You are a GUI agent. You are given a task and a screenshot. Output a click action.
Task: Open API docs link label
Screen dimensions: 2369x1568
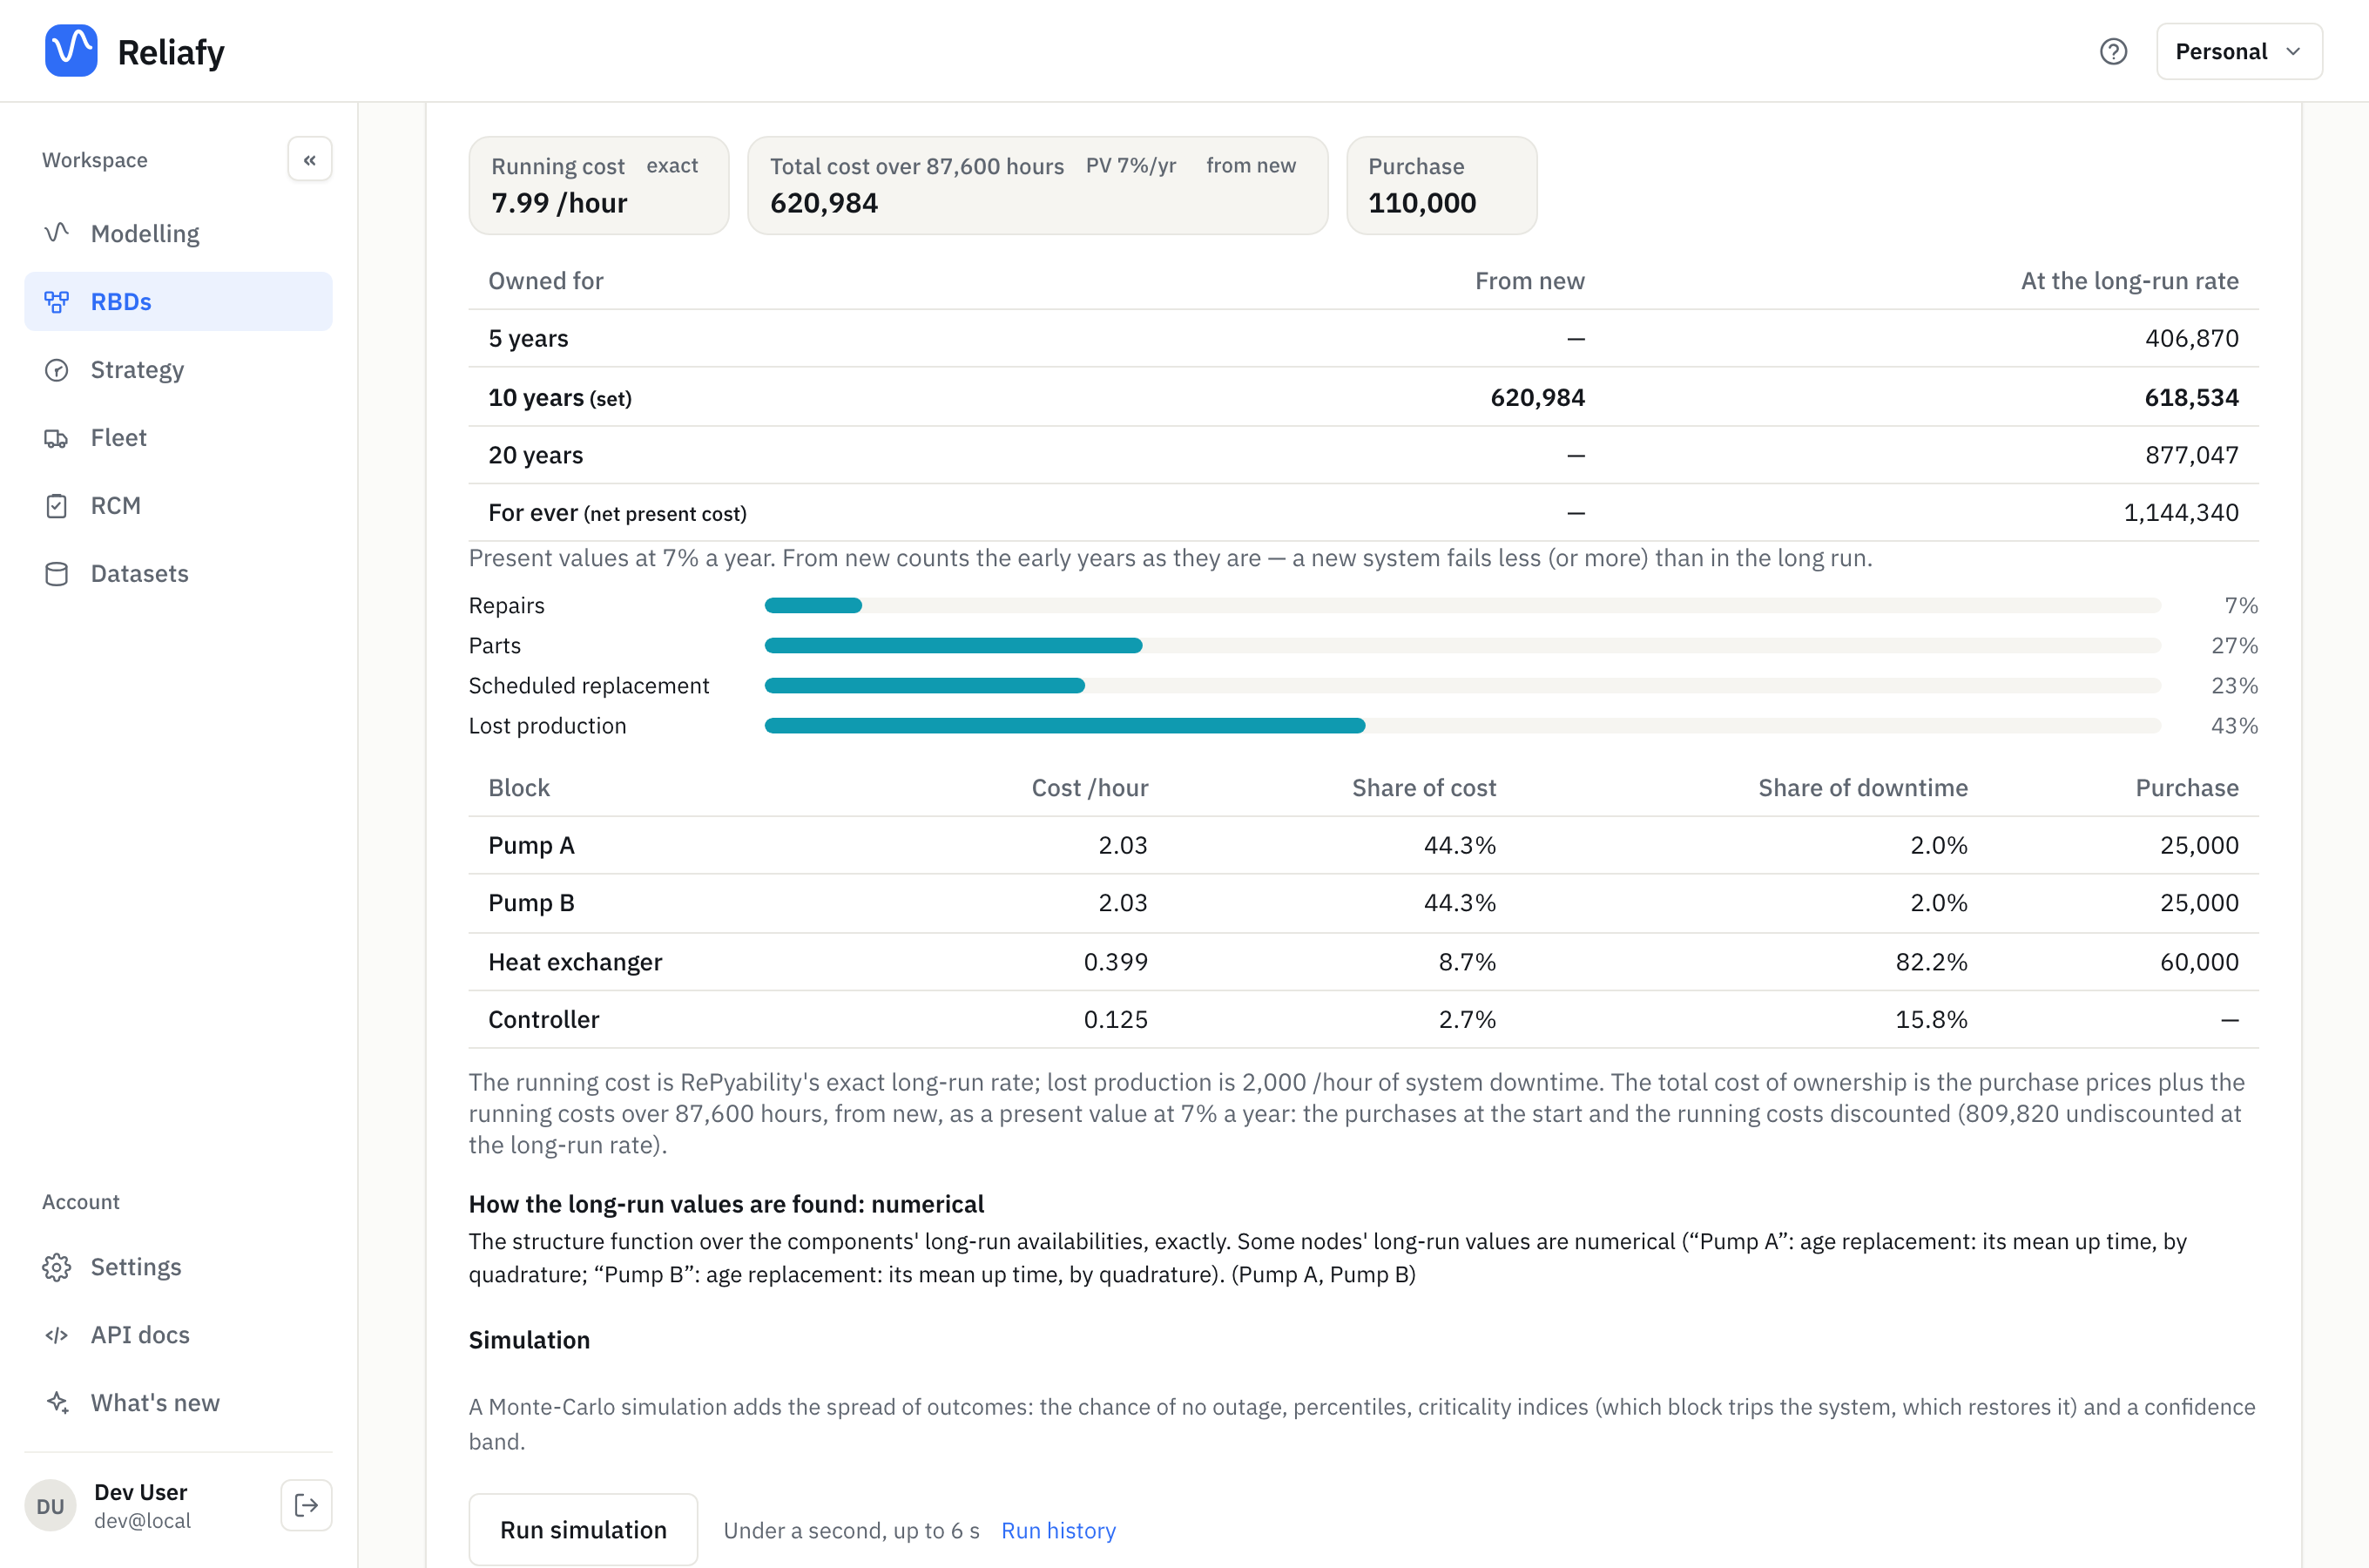coord(140,1335)
